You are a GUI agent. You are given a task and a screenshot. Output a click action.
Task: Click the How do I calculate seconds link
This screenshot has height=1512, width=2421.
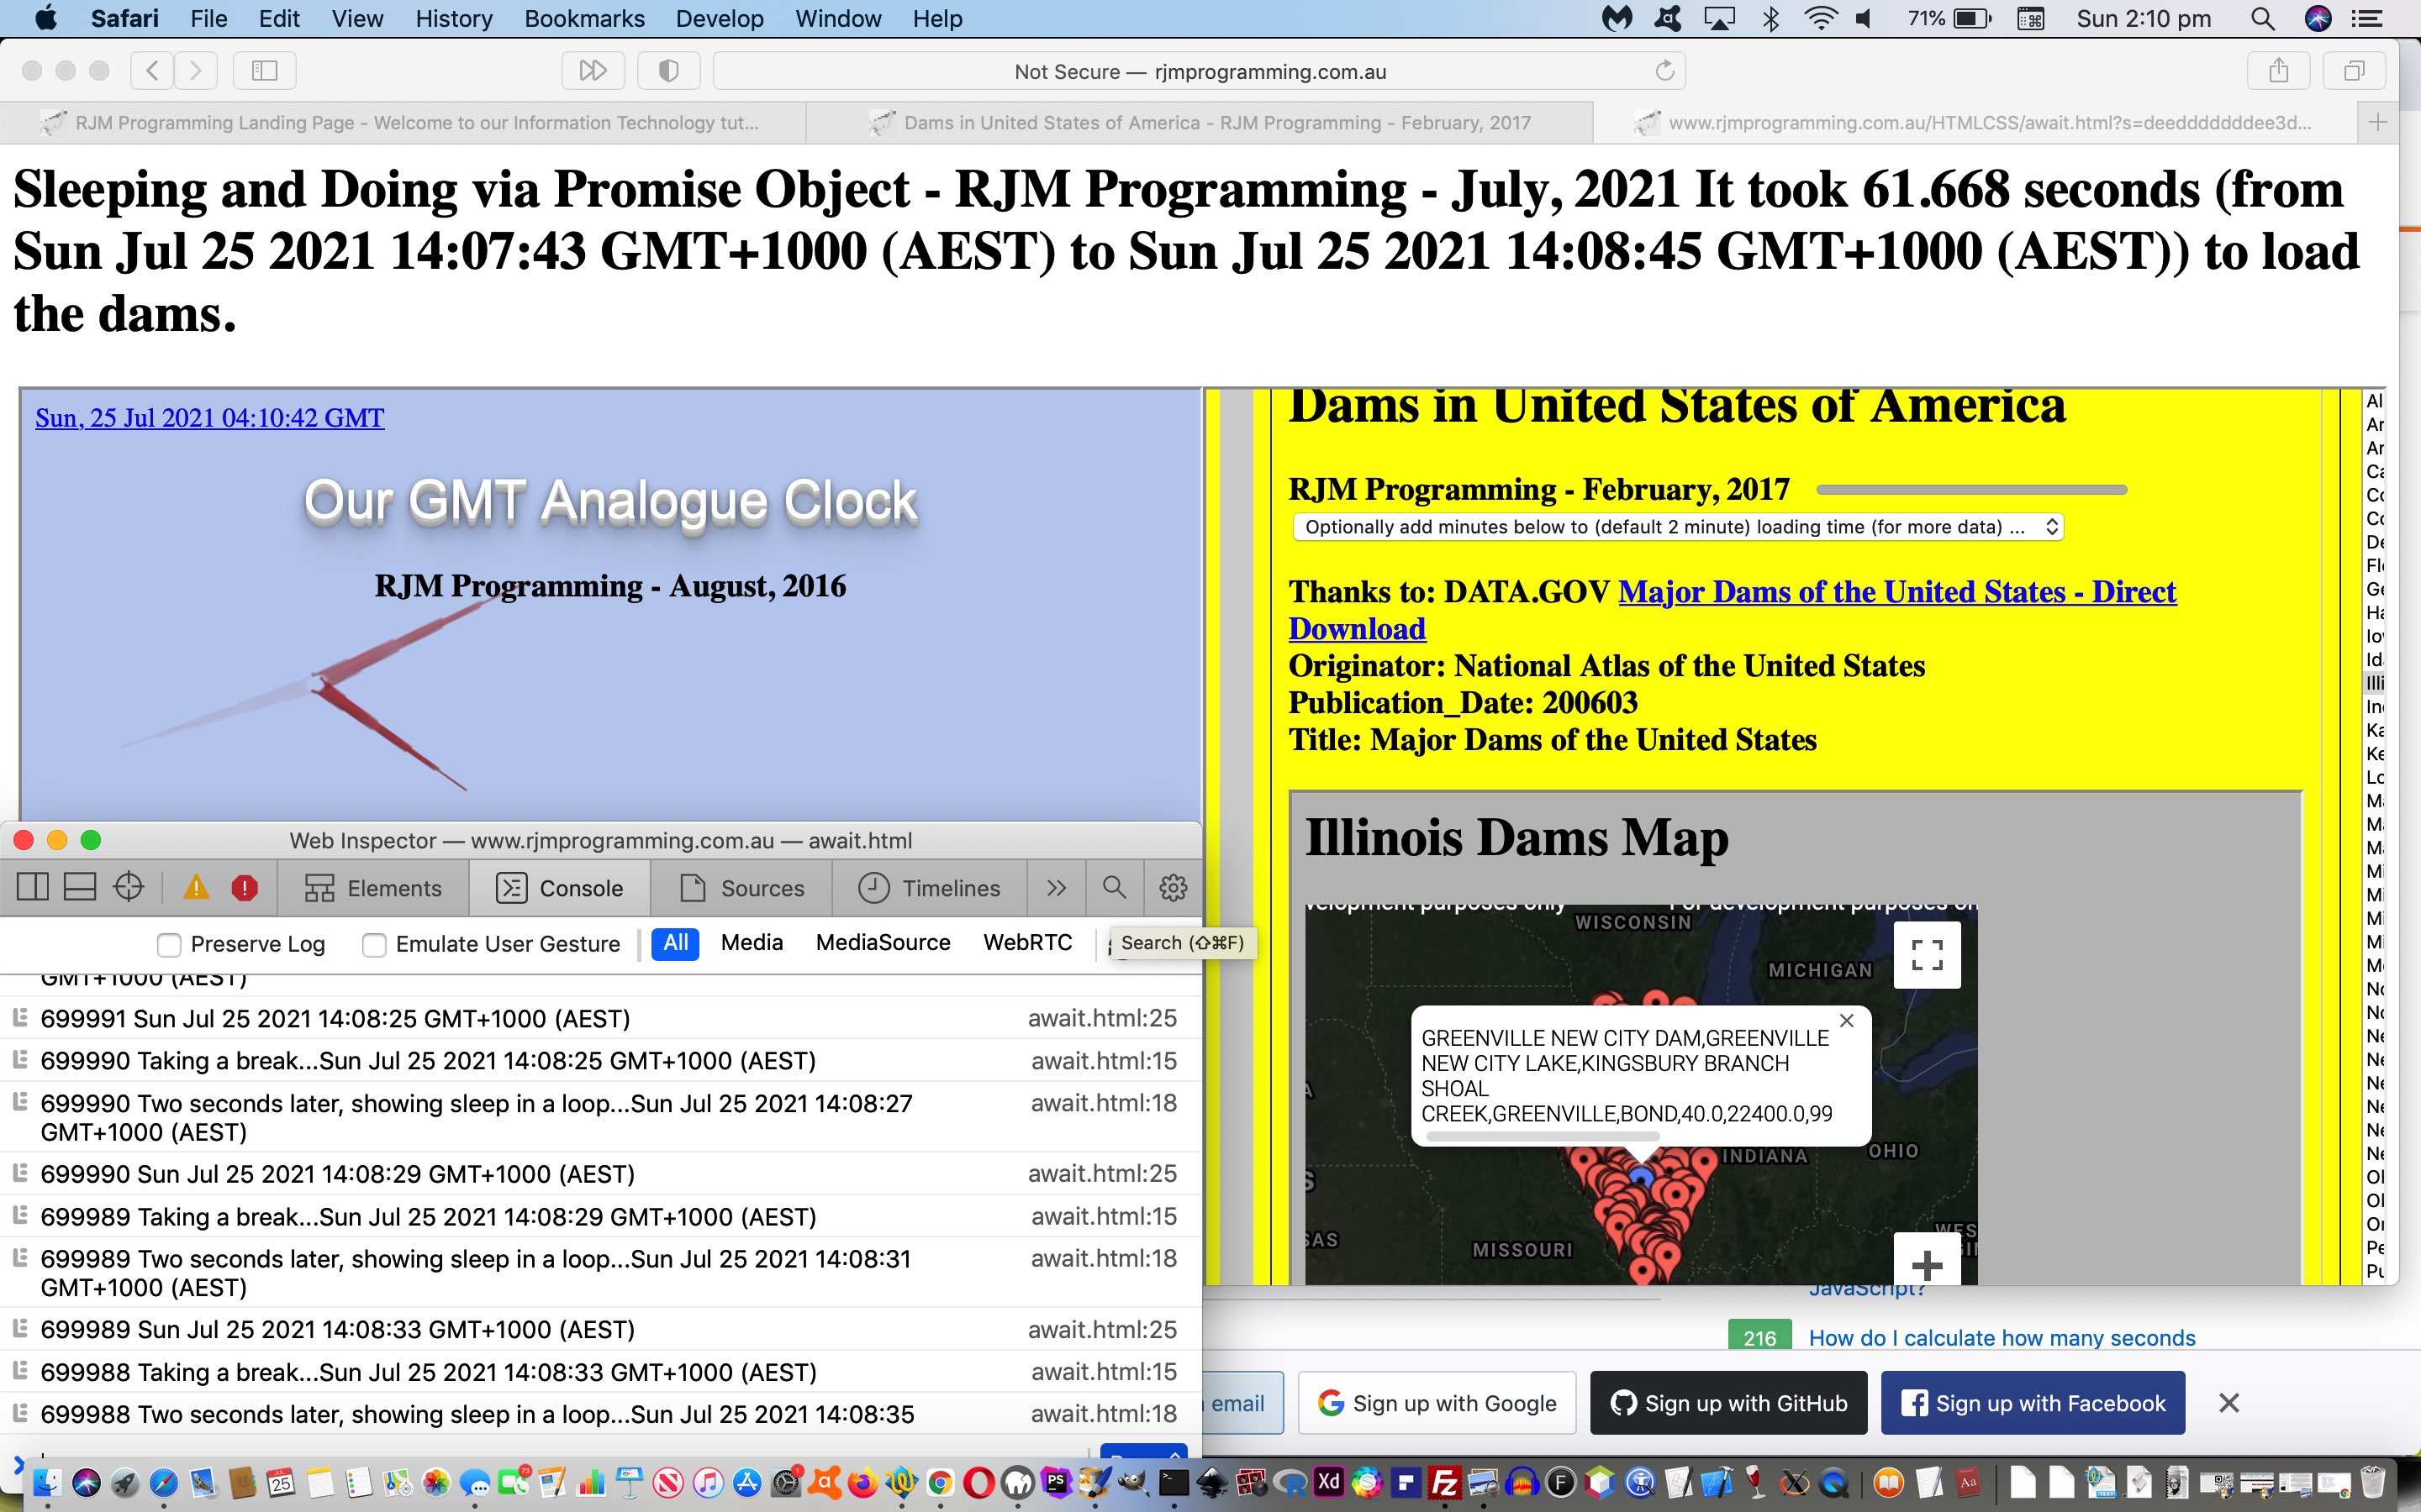point(1999,1338)
